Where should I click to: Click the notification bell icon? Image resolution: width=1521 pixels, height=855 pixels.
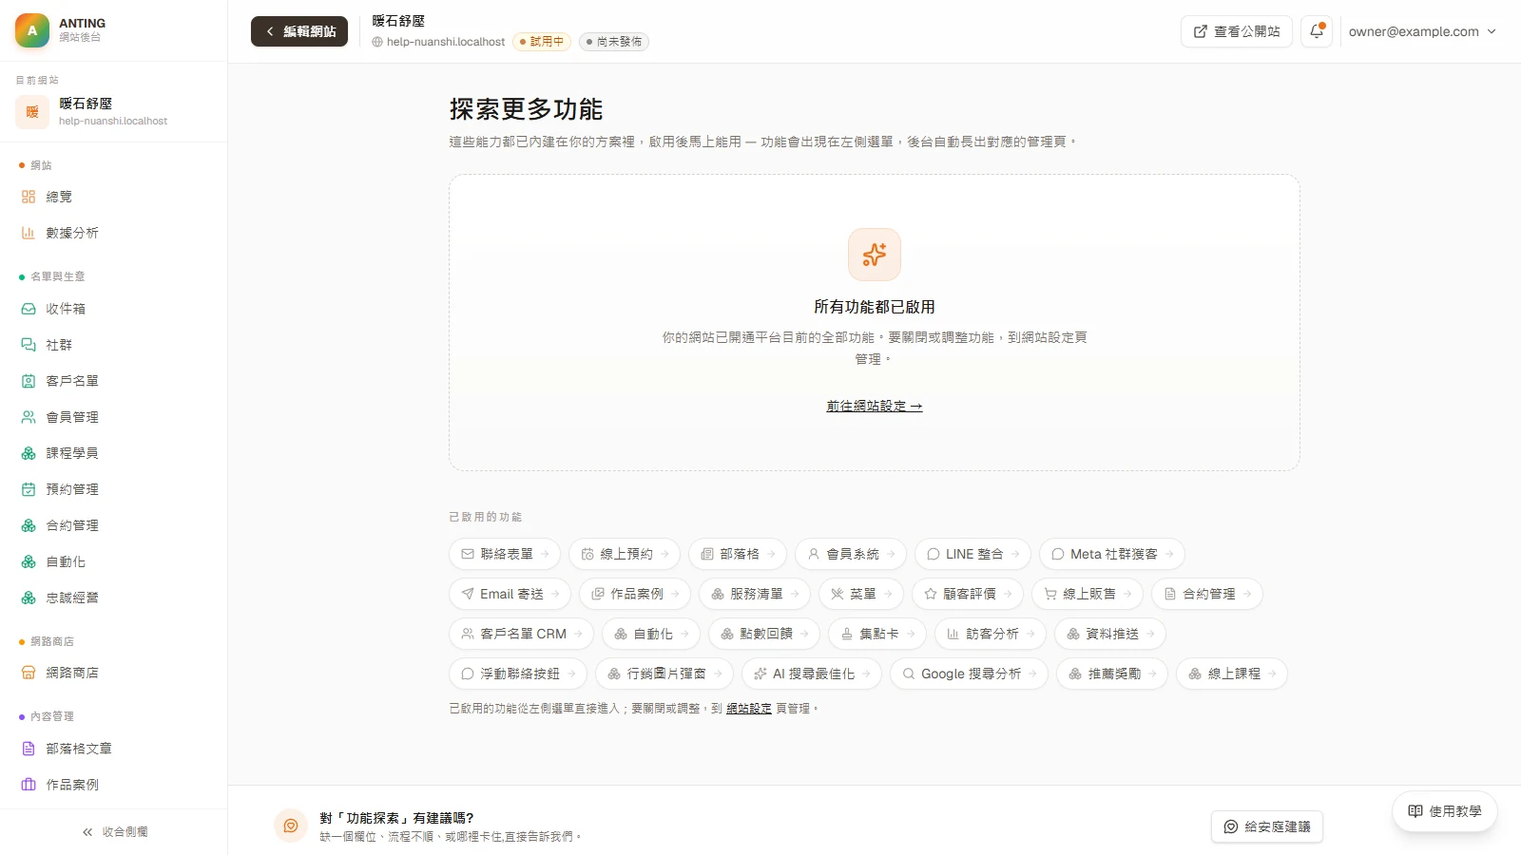(x=1317, y=31)
